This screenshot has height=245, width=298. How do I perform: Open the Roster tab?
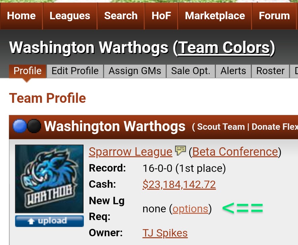point(270,71)
